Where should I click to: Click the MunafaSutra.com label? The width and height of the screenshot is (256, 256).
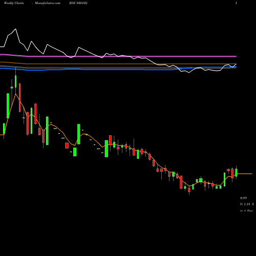[x=48, y=3]
